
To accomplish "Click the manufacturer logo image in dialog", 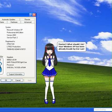I will [1, 66].
